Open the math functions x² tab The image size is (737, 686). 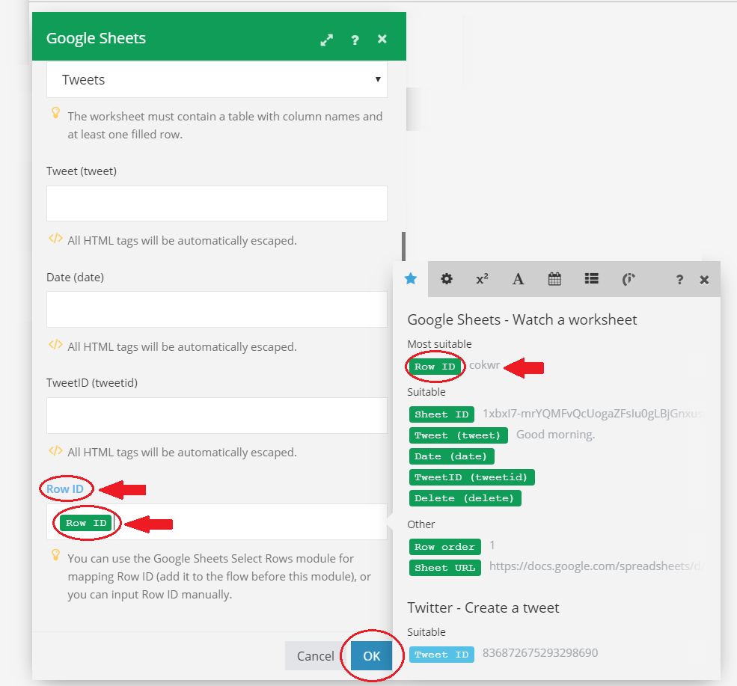[x=483, y=279]
